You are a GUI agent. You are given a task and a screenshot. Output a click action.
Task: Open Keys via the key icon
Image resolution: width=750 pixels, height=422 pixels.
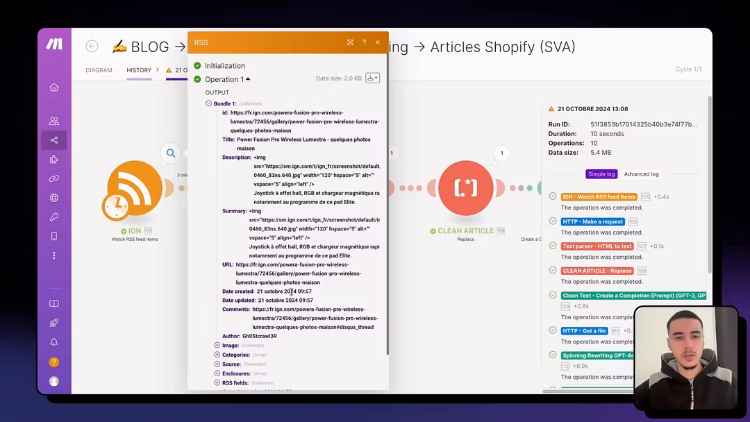[x=54, y=217]
